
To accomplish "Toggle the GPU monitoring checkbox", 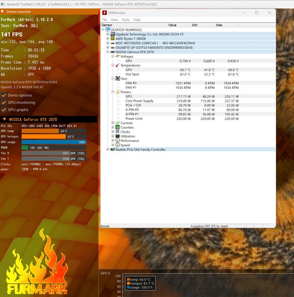I will coord(4,102).
